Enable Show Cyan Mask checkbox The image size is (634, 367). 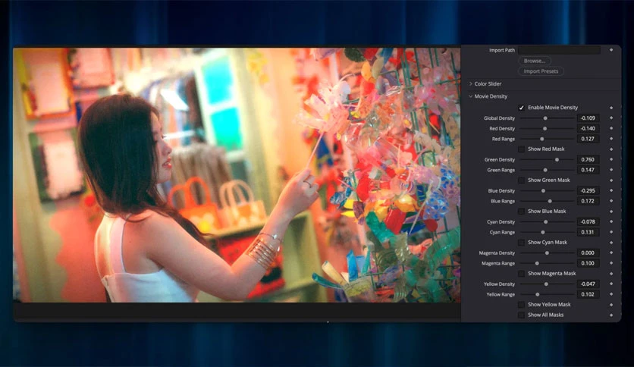(521, 243)
